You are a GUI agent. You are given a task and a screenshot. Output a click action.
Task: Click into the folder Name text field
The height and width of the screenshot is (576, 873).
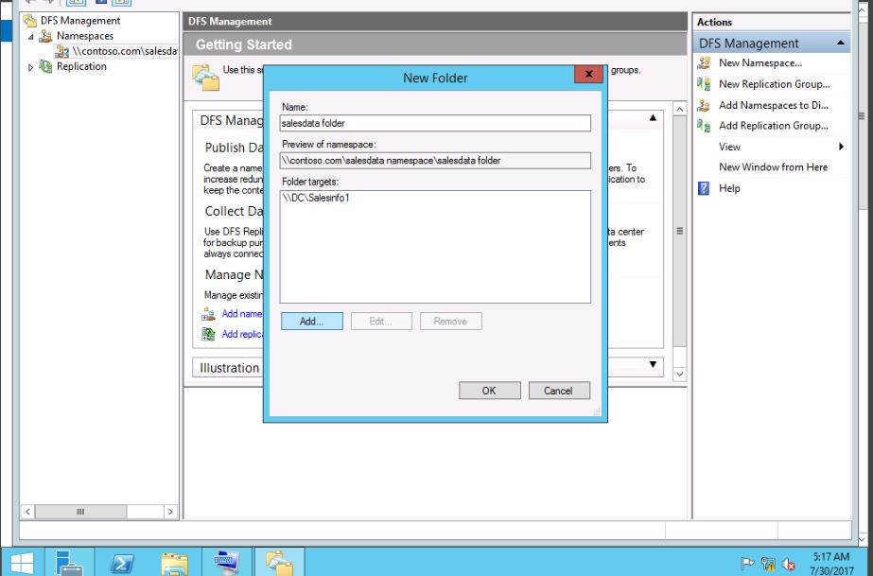435,123
